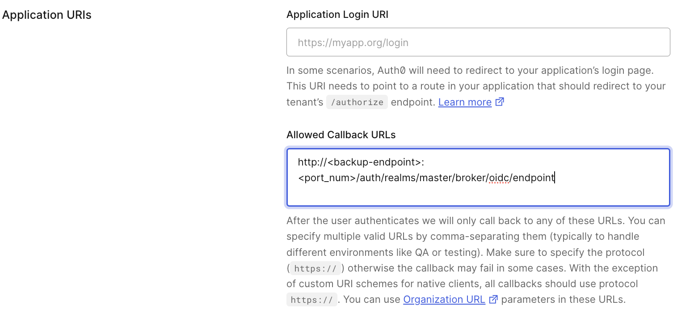Focus the Allowed Callback URLs text area
690x314 pixels.
pos(478,192)
